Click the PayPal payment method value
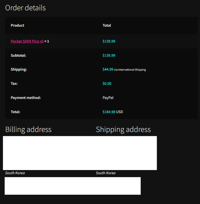 [x=108, y=98]
